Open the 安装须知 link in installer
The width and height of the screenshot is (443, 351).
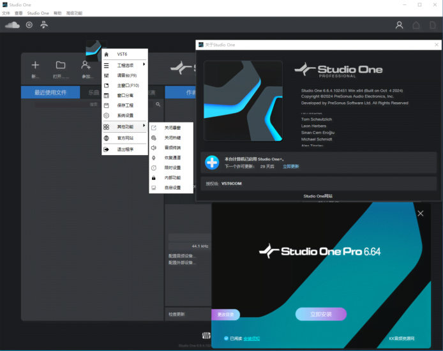tap(252, 339)
